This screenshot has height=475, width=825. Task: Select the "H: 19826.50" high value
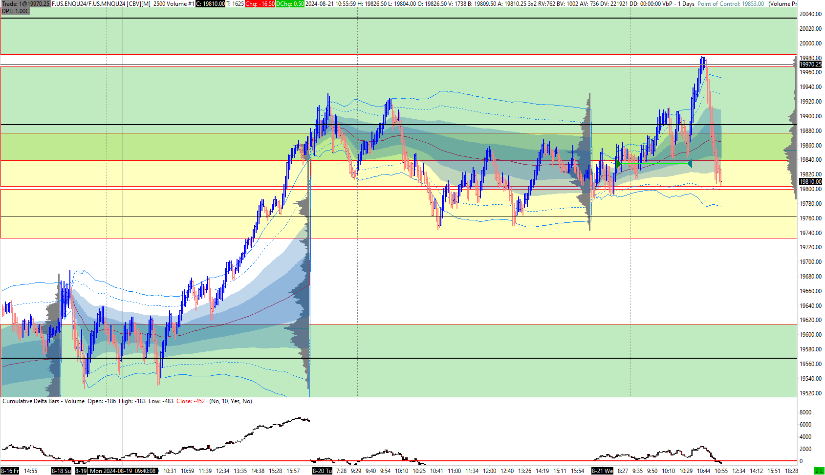pyautogui.click(x=373, y=3)
